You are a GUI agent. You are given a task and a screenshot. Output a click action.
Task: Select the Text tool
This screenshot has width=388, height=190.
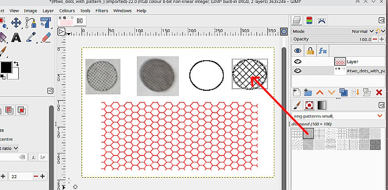16,38
